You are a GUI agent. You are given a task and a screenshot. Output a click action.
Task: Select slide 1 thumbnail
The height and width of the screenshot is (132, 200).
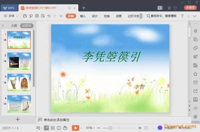coord(19,40)
